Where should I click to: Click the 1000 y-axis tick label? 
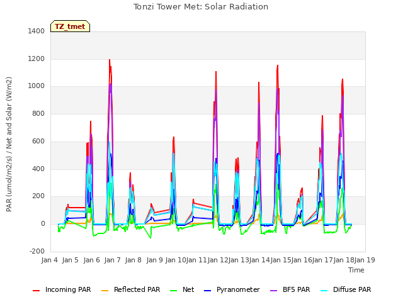[x=37, y=86]
